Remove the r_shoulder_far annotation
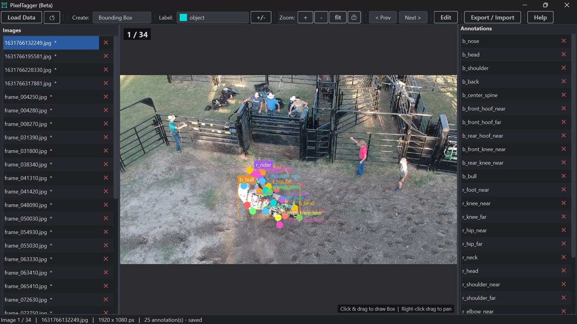This screenshot has height=324, width=577. point(563,298)
